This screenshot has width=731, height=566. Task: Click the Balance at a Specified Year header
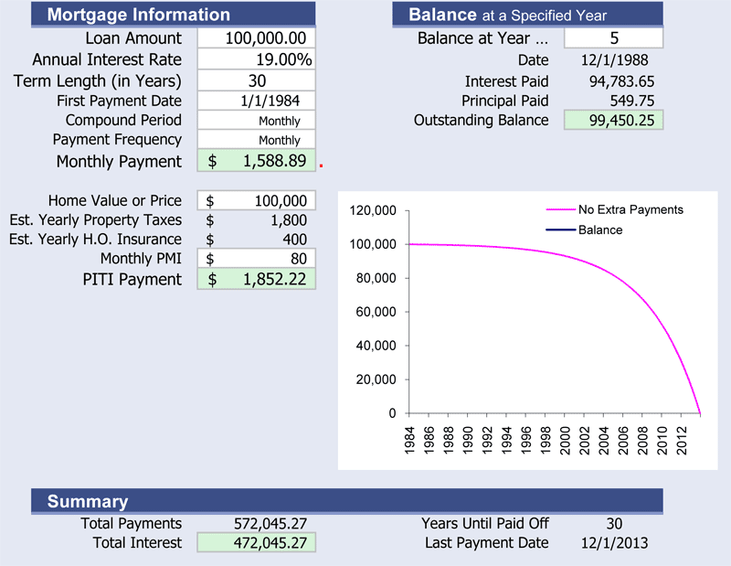(528, 15)
